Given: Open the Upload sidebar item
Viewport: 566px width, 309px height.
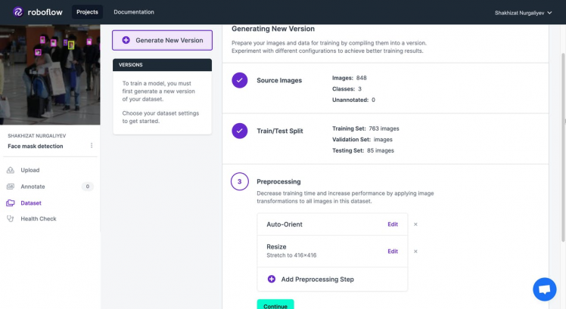Looking at the screenshot, I should (x=30, y=170).
